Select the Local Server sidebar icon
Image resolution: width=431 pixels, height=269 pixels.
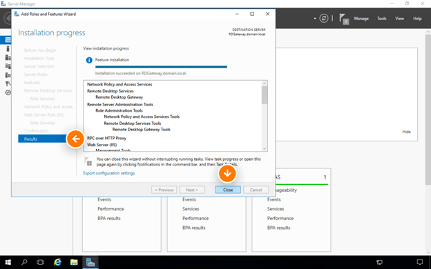tap(8, 49)
